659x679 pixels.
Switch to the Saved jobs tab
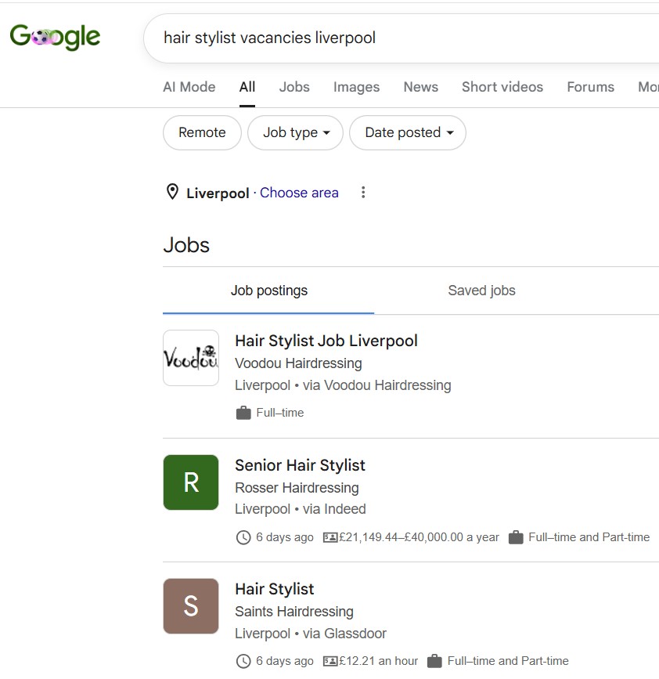481,291
